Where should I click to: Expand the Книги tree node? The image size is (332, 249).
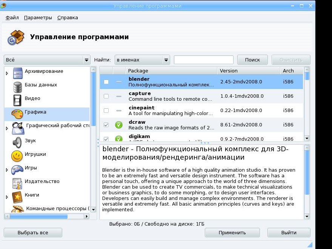tap(7, 197)
